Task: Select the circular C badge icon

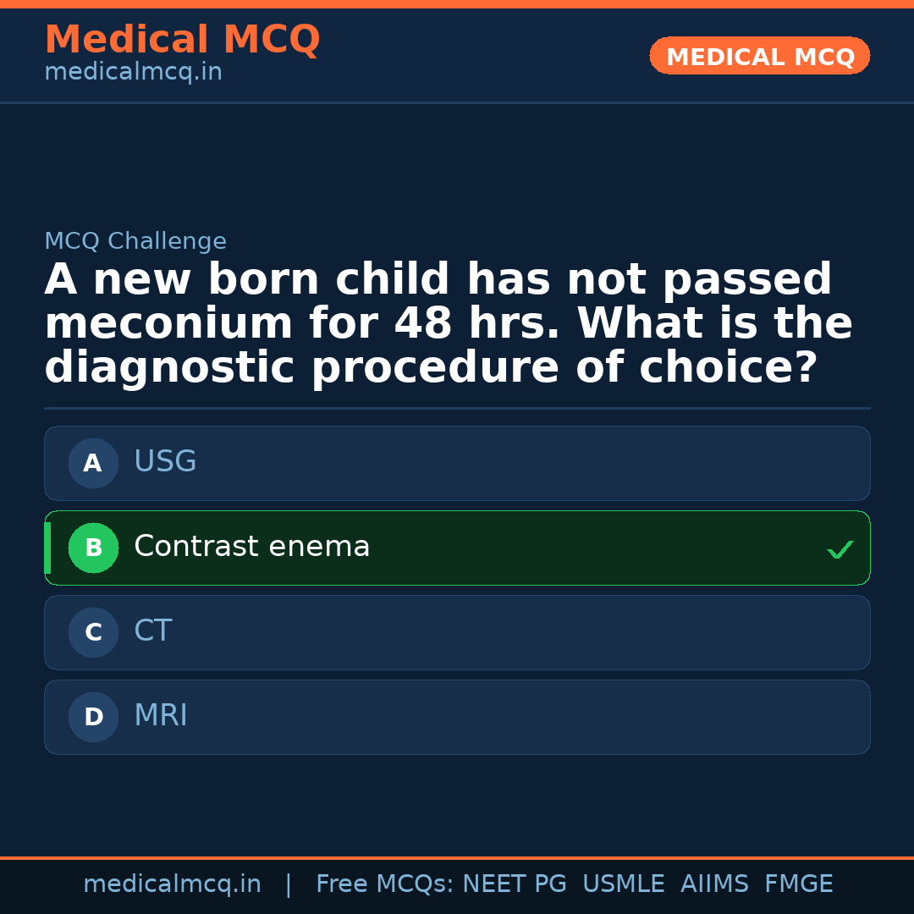Action: click(x=93, y=632)
